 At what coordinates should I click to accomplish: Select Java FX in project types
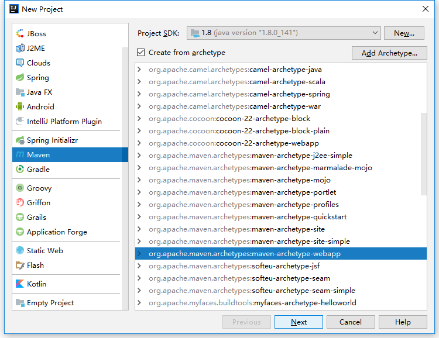point(39,92)
